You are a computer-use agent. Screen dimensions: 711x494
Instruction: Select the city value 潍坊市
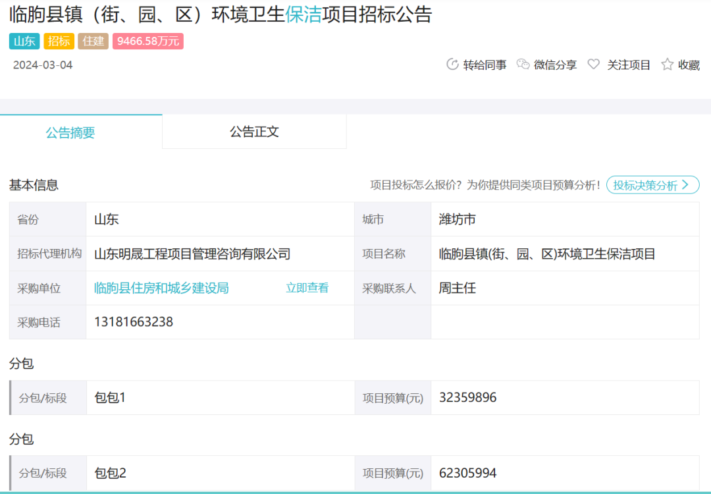point(457,219)
